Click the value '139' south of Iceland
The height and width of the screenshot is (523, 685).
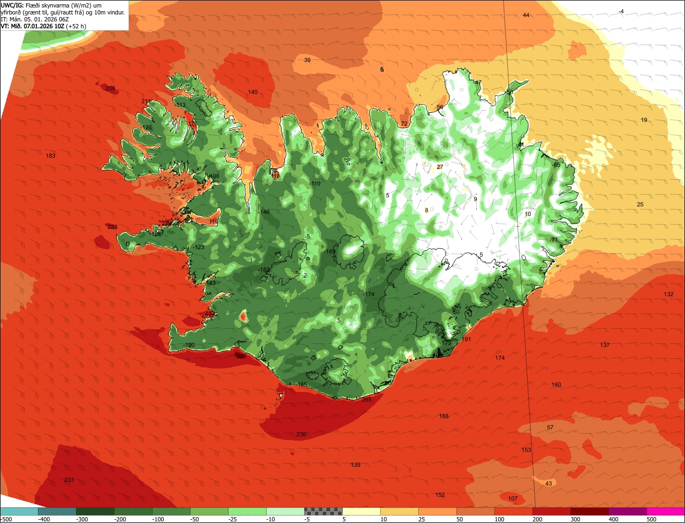point(355,465)
